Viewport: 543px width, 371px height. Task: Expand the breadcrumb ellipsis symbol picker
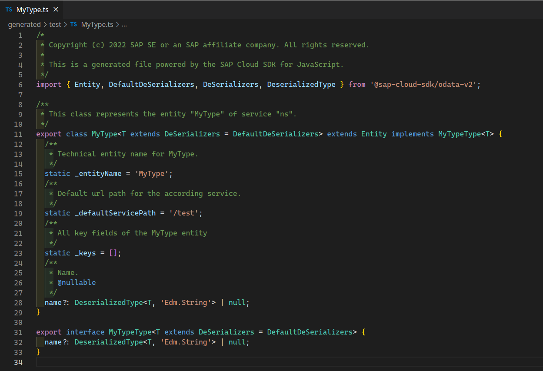(x=124, y=25)
